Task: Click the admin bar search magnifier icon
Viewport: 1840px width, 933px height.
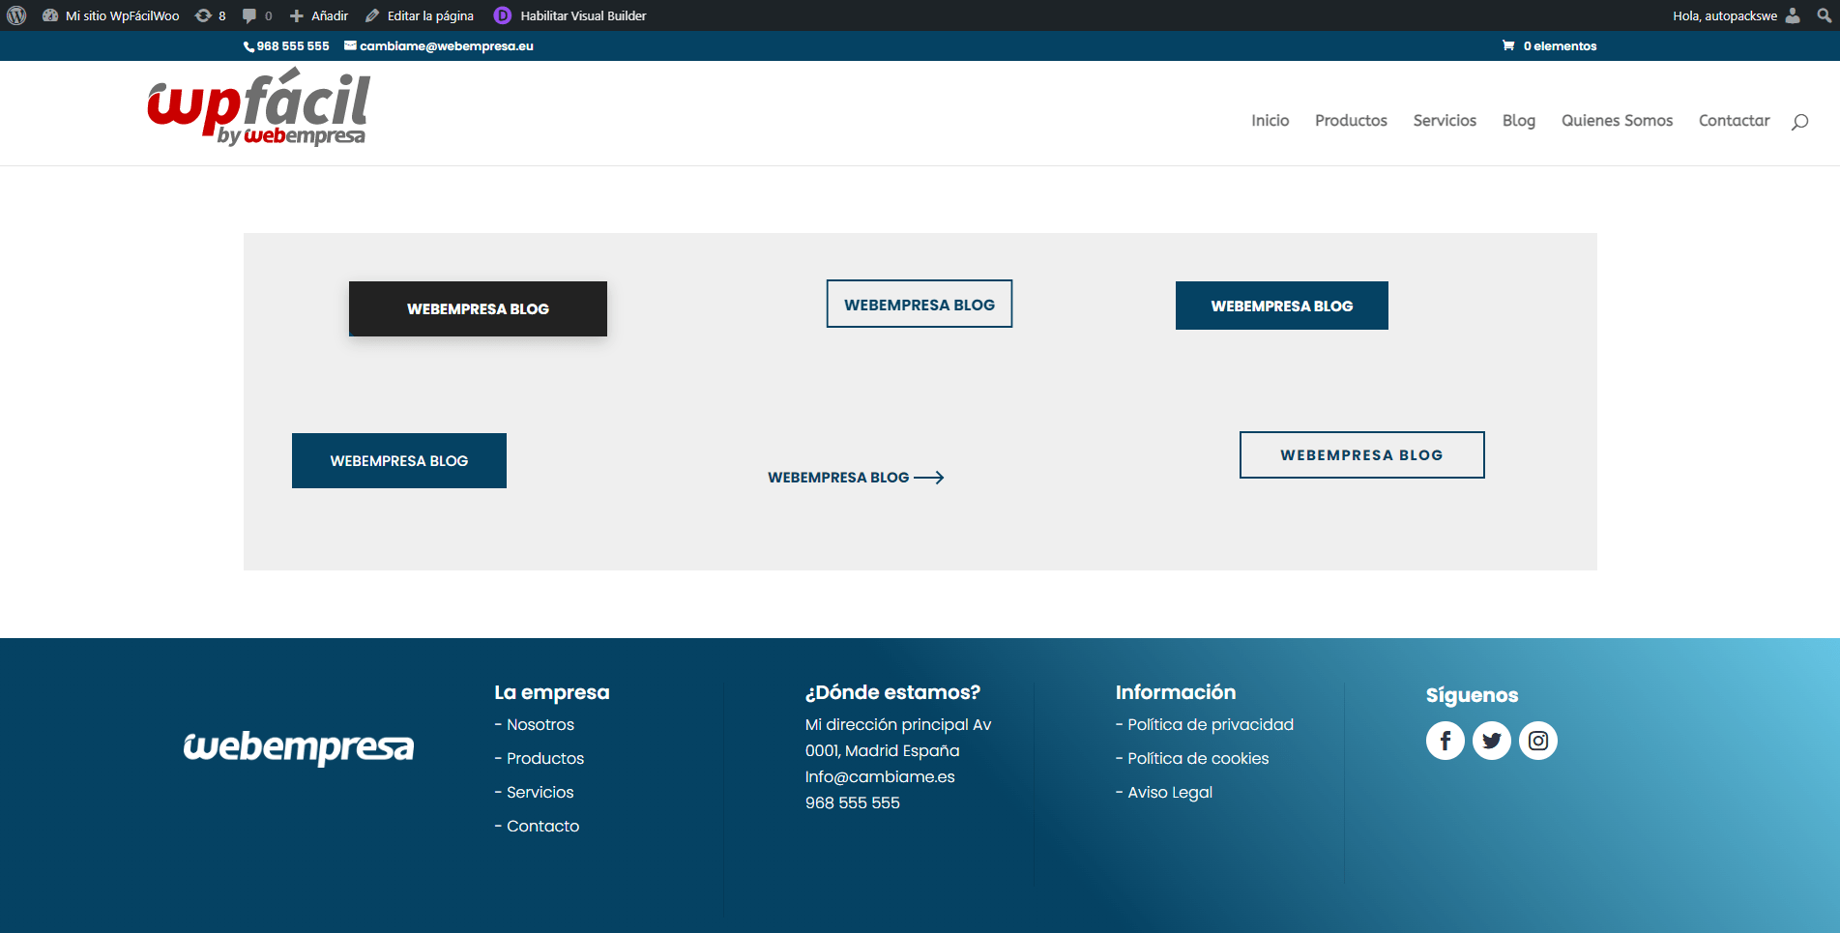Action: [x=1824, y=15]
